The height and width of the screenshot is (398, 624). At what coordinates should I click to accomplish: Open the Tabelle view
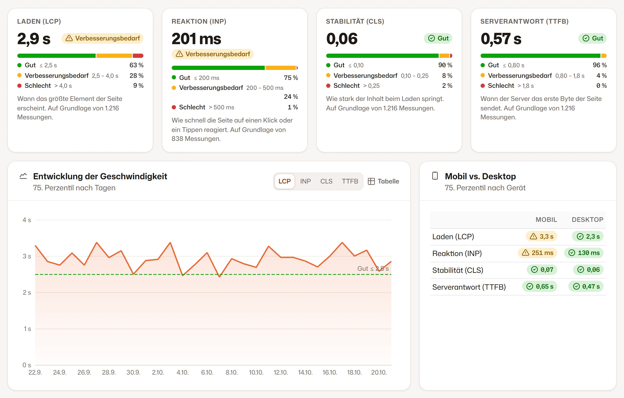point(383,181)
